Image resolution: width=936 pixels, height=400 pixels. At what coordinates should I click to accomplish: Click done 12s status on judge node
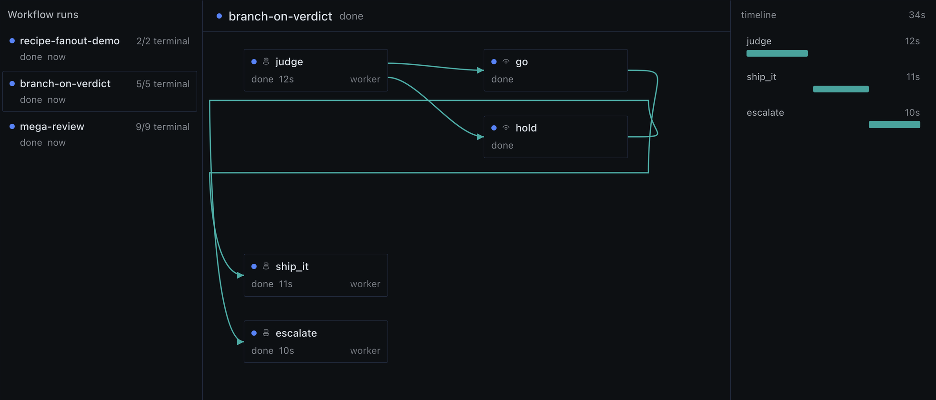[x=272, y=79]
